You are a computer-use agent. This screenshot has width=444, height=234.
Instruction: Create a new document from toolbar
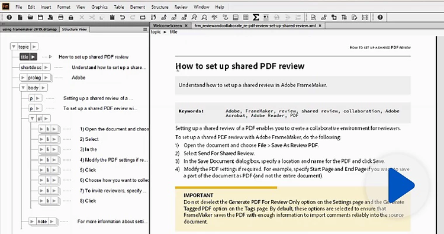click(20, 18)
